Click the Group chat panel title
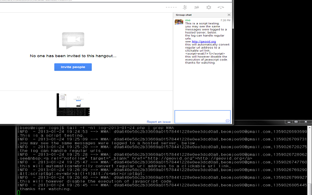The width and height of the screenshot is (312, 195). click(x=183, y=15)
